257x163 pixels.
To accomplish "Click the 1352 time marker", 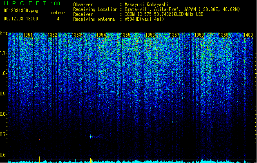I will point(52,35).
